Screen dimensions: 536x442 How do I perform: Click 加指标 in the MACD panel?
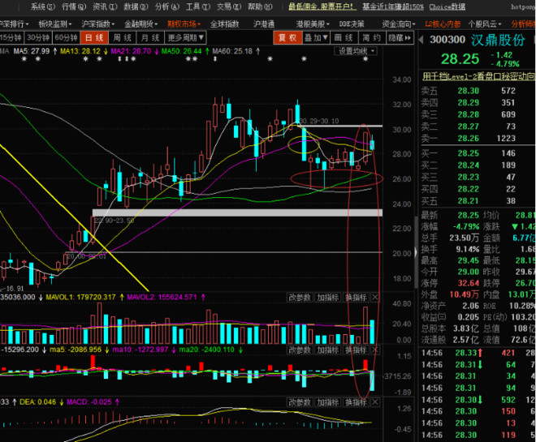click(x=328, y=402)
